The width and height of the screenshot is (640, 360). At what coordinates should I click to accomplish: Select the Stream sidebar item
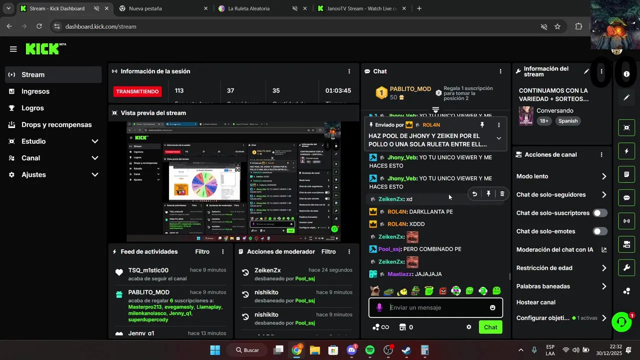53,74
